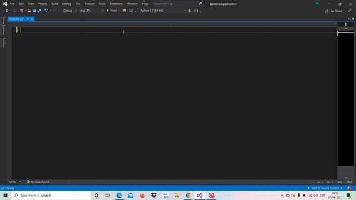
Task: Click the No issues found check icon
Action: tap(28, 182)
